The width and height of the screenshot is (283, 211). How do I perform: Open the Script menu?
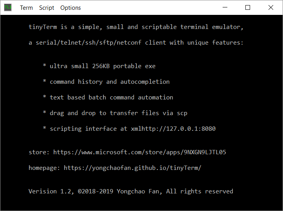click(47, 8)
